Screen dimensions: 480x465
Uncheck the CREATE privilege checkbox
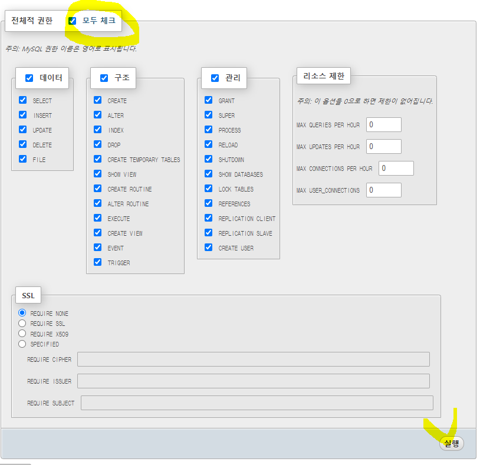pos(98,100)
